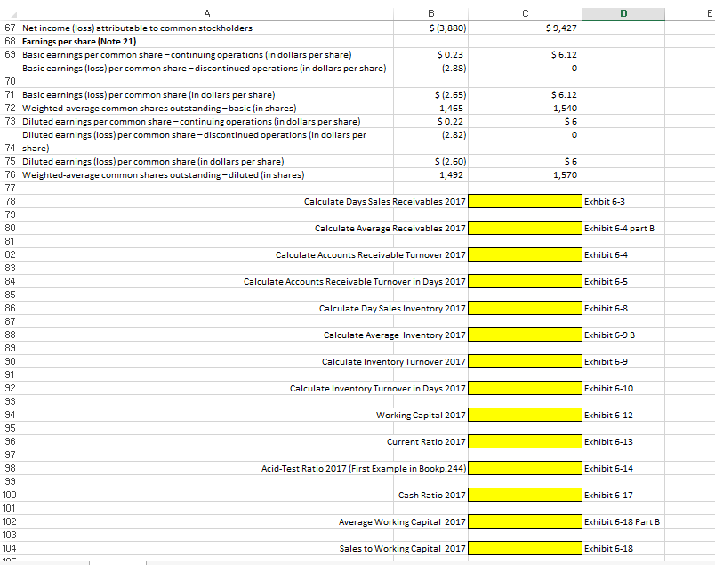This screenshot has height=565, width=715.
Task: Select the 'Exhibit 6-5' cell
Action: (x=623, y=281)
